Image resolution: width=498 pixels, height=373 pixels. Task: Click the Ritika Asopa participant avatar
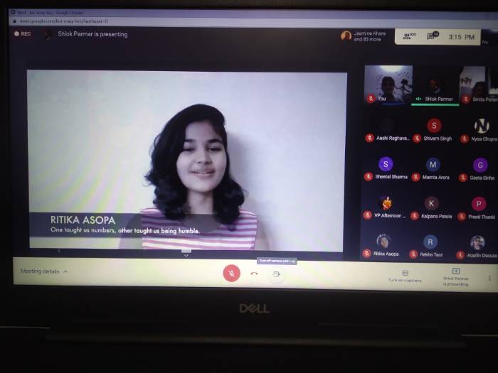[x=383, y=241]
